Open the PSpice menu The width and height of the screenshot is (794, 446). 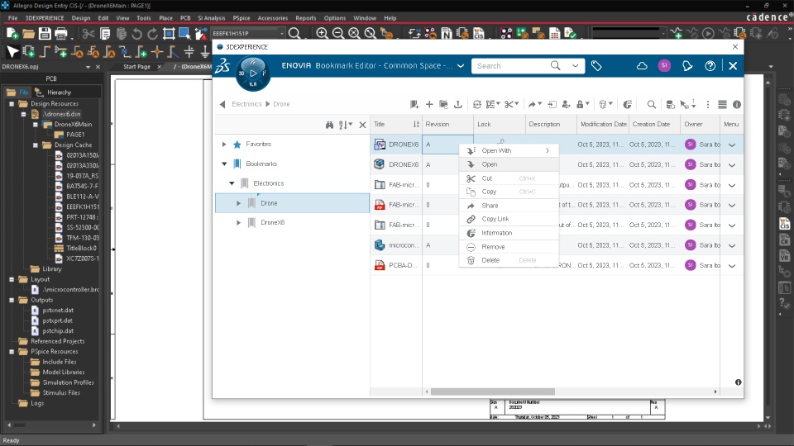(242, 17)
